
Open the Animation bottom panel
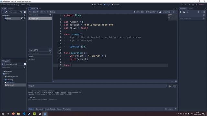67,109
